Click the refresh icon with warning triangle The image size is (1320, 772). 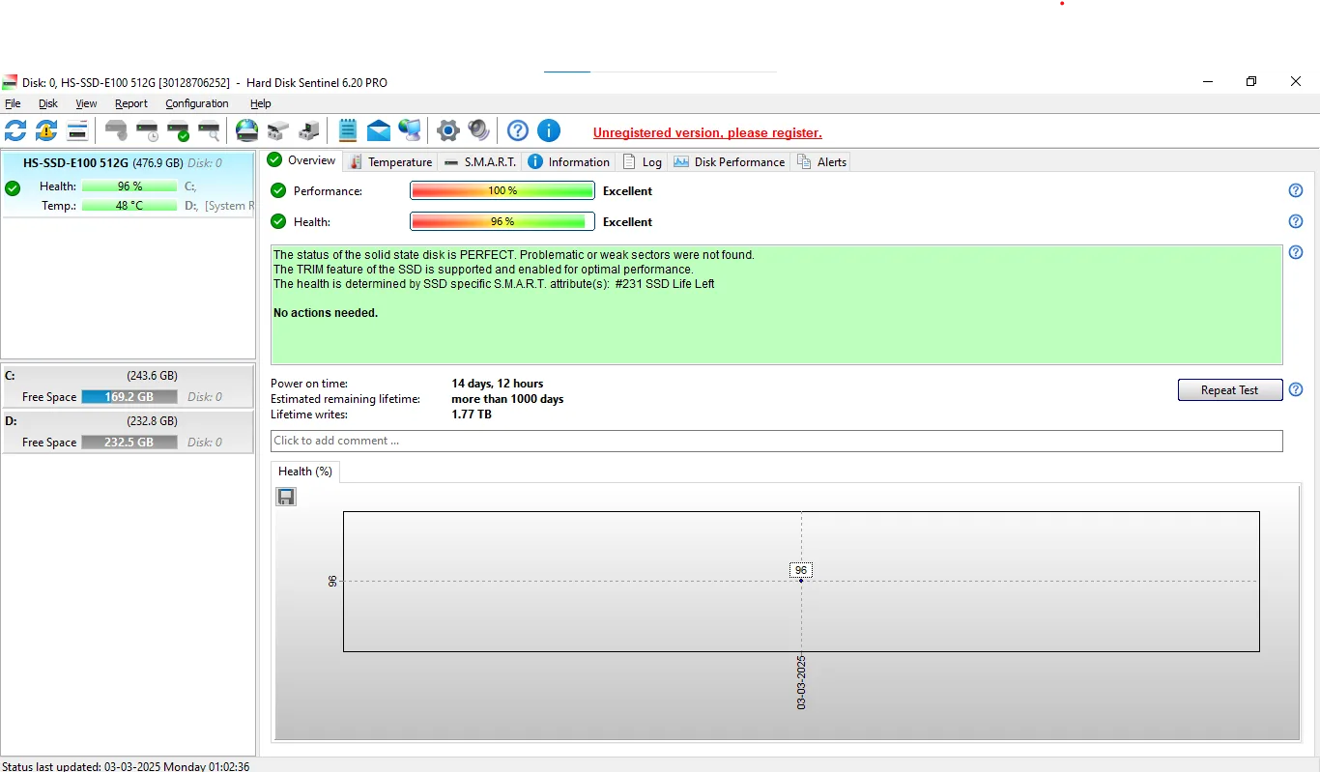point(46,130)
